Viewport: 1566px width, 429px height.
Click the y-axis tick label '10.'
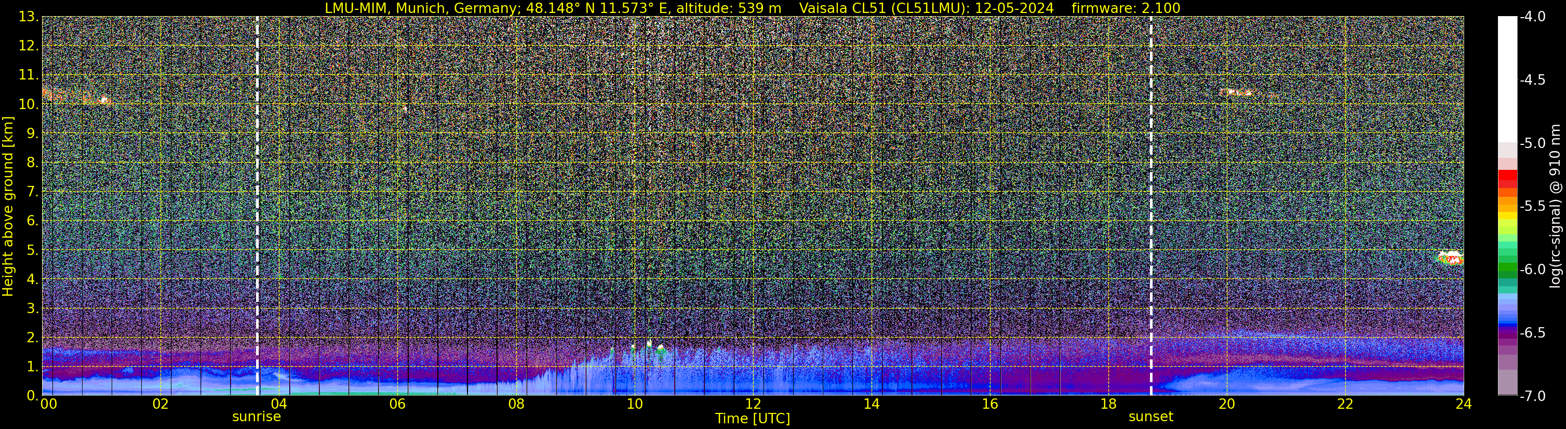point(29,104)
